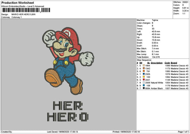Click the Zoom value 1:1
190x134 pixels.
point(184,14)
